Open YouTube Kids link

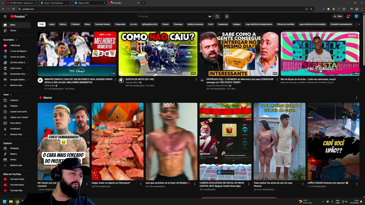17,190
